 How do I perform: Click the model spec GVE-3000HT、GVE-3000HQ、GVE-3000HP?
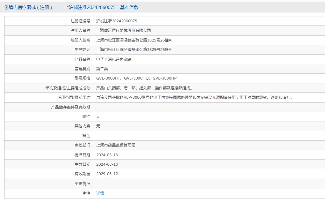click(x=136, y=78)
